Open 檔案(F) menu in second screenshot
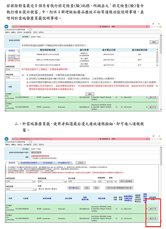This screenshot has height=229, width=166. (x=7, y=145)
